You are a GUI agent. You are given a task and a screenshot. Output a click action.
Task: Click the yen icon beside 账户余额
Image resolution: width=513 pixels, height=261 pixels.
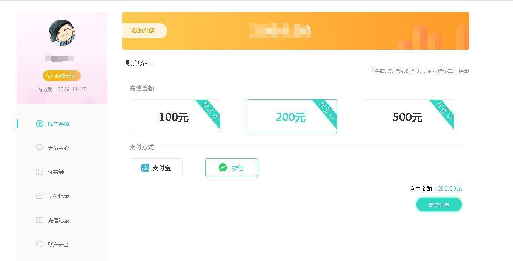[x=40, y=124]
